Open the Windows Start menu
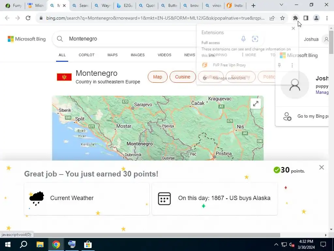 point(8,244)
